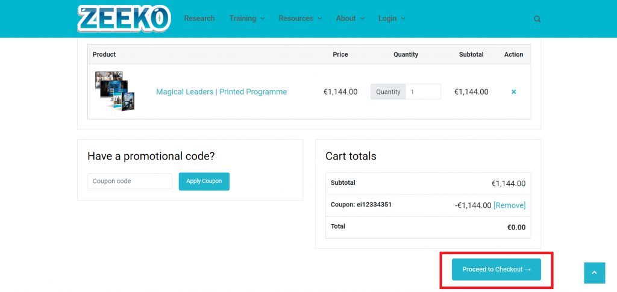Click the Zeeko logo

tap(124, 18)
